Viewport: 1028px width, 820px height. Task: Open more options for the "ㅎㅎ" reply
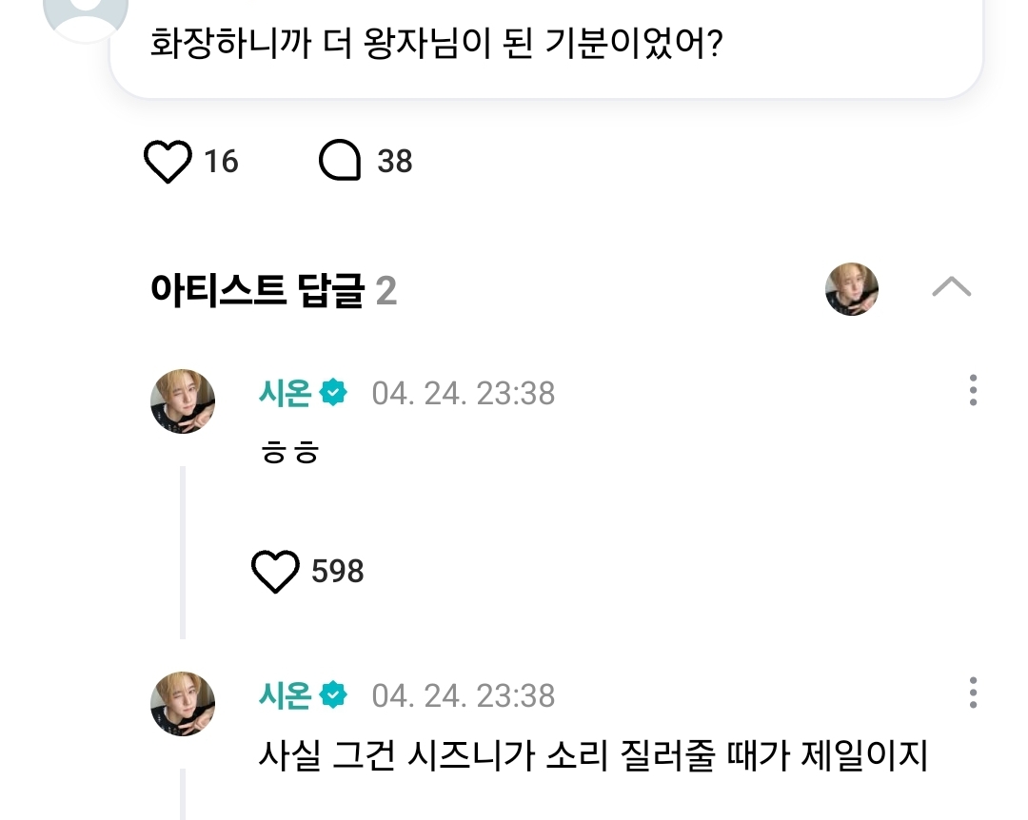pyautogui.click(x=972, y=391)
